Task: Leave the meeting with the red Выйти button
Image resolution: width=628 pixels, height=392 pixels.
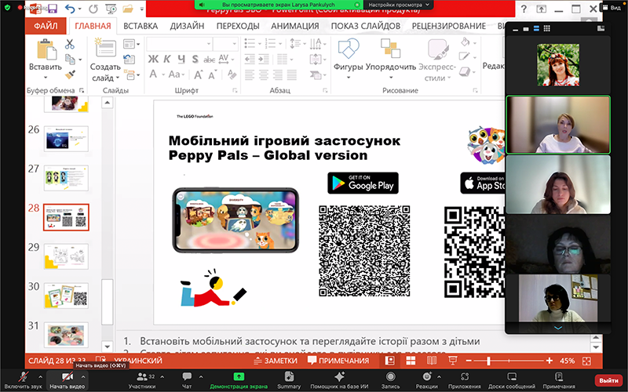Action: 609,380
